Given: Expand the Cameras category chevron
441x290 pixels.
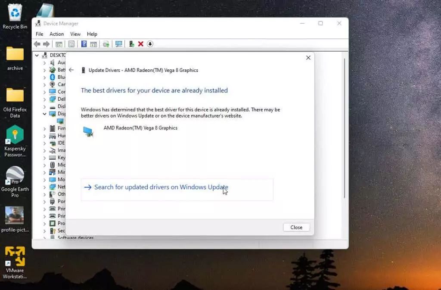Looking at the screenshot, I should pyautogui.click(x=44, y=84).
